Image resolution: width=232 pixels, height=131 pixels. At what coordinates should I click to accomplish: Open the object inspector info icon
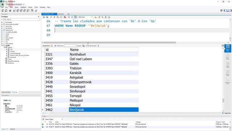10,11
